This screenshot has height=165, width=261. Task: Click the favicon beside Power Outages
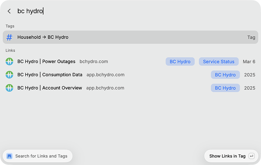tap(9, 62)
